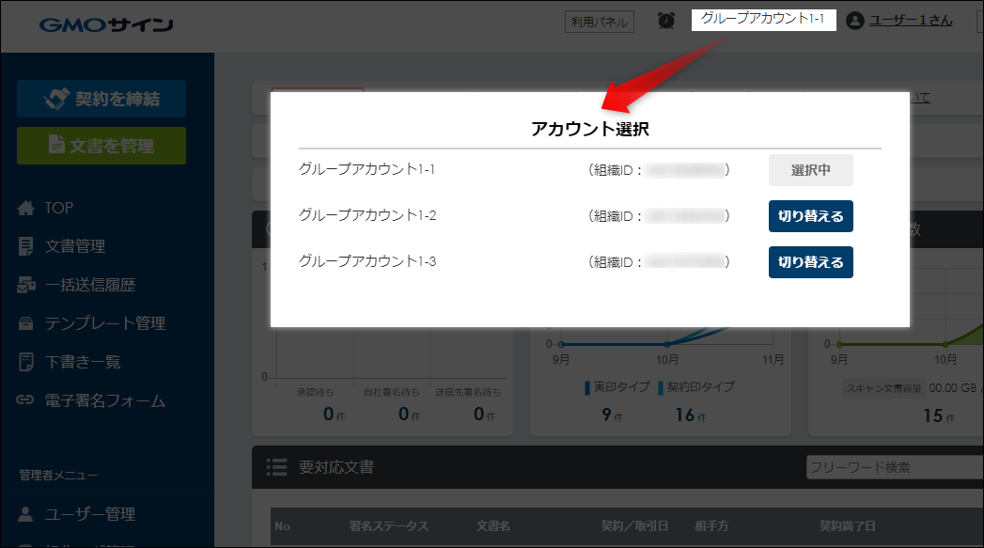The width and height of the screenshot is (984, 548).
Task: Open the ユーザー1さん profile link
Action: pos(911,21)
